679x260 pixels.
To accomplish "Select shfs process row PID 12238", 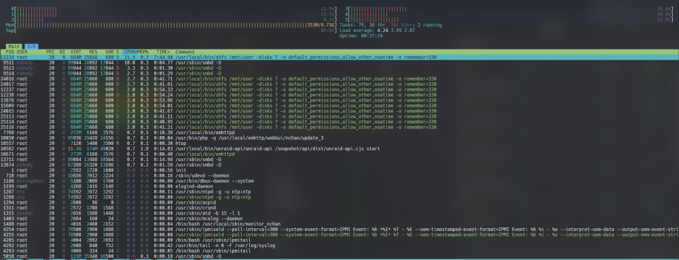I will (x=339, y=95).
